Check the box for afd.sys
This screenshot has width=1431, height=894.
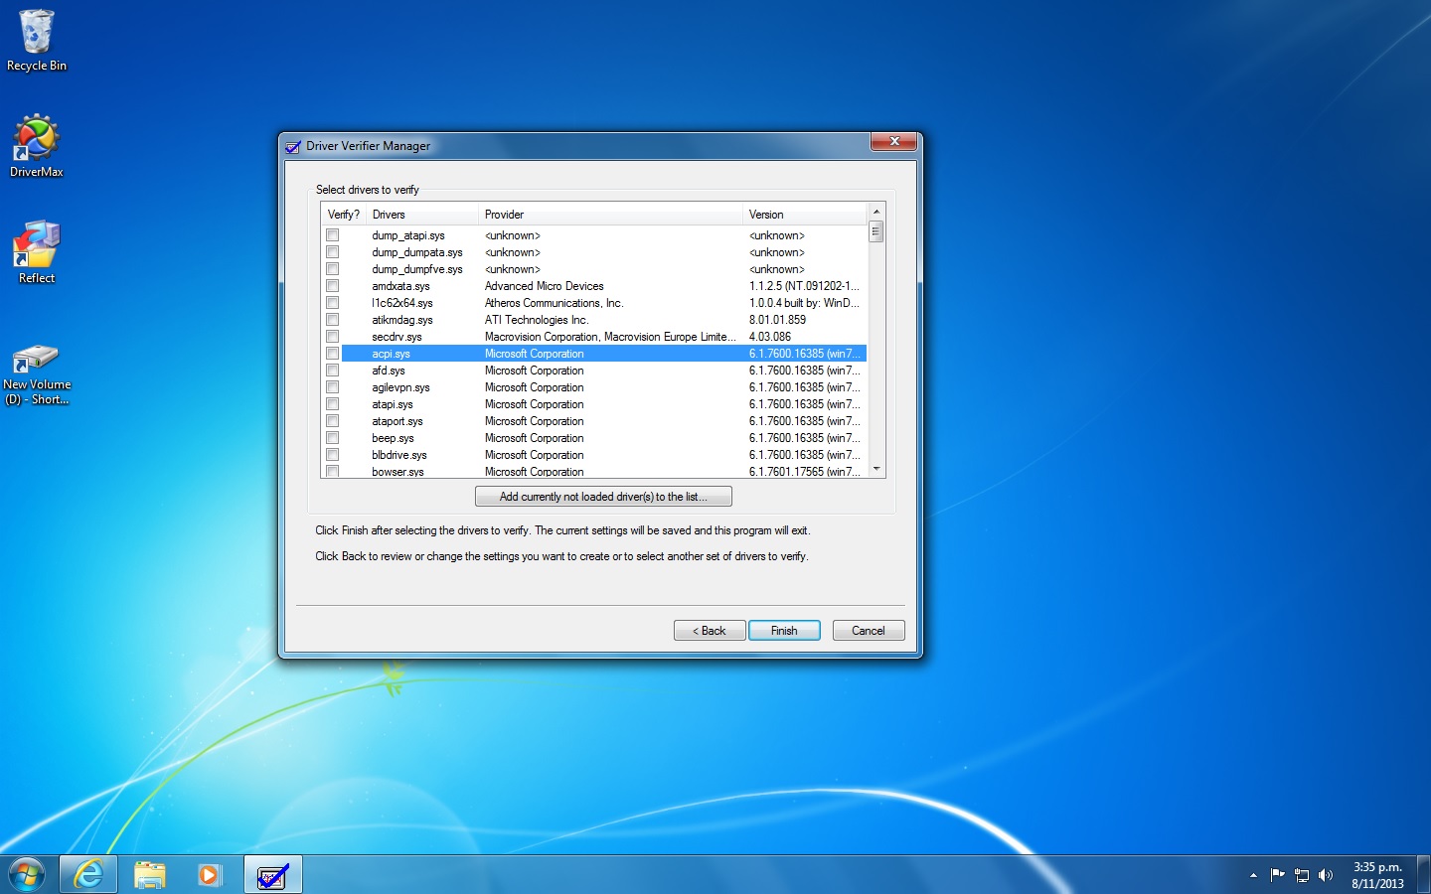point(333,371)
